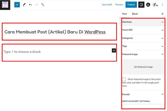The height and width of the screenshot is (111, 167).
Task: Close the settings sidebar with X
Action: pos(163,14)
